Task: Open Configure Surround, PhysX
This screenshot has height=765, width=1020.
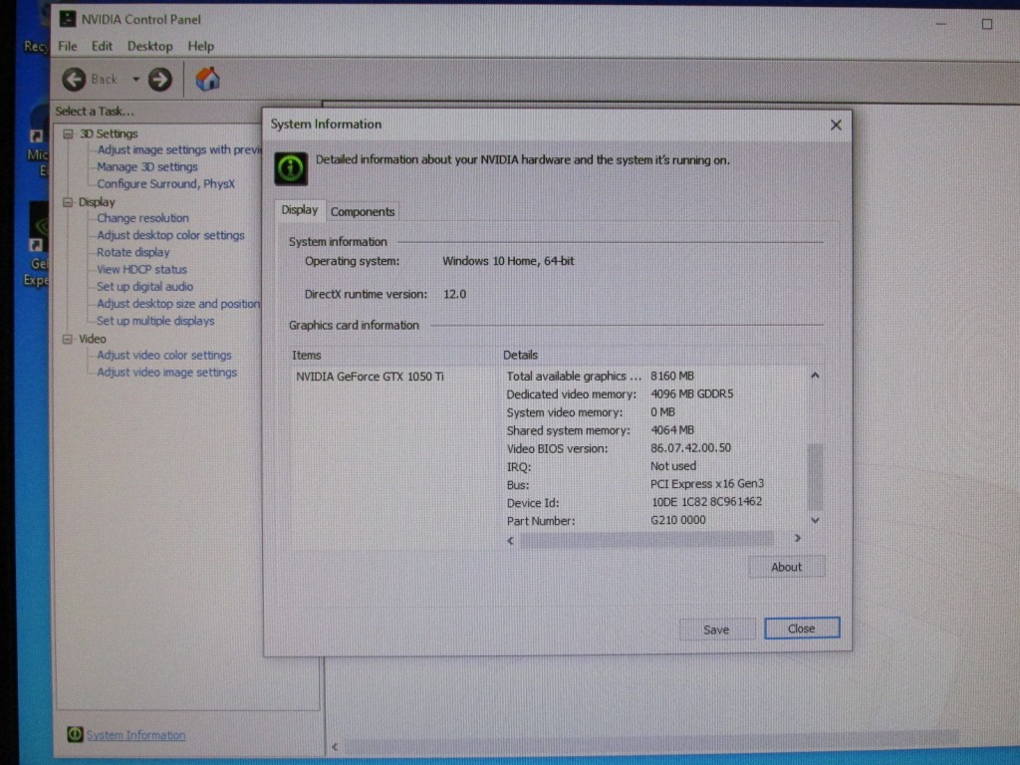Action: coord(165,184)
